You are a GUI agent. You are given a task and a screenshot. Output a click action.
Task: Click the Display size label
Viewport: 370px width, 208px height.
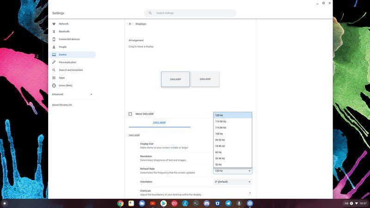[147, 144]
